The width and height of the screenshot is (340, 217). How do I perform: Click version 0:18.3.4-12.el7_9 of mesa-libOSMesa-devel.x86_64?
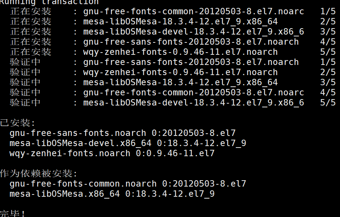[x=202, y=143]
